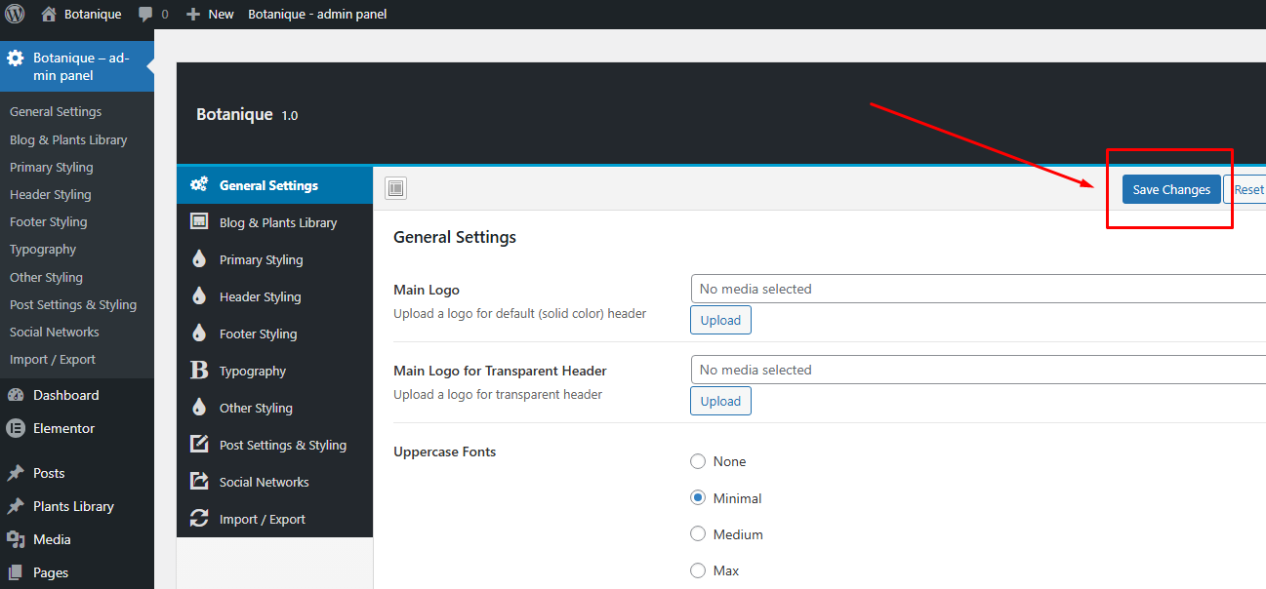The image size is (1266, 589).
Task: Click the Header Styling droplet icon
Action: click(199, 296)
